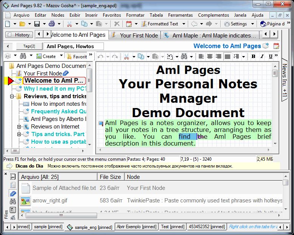The image size is (294, 235).
Task: Click editor toolbar binoculars Find icon
Action: click(x=184, y=56)
